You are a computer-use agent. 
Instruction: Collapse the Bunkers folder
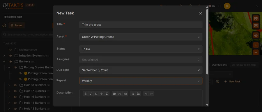(x=4, y=61)
